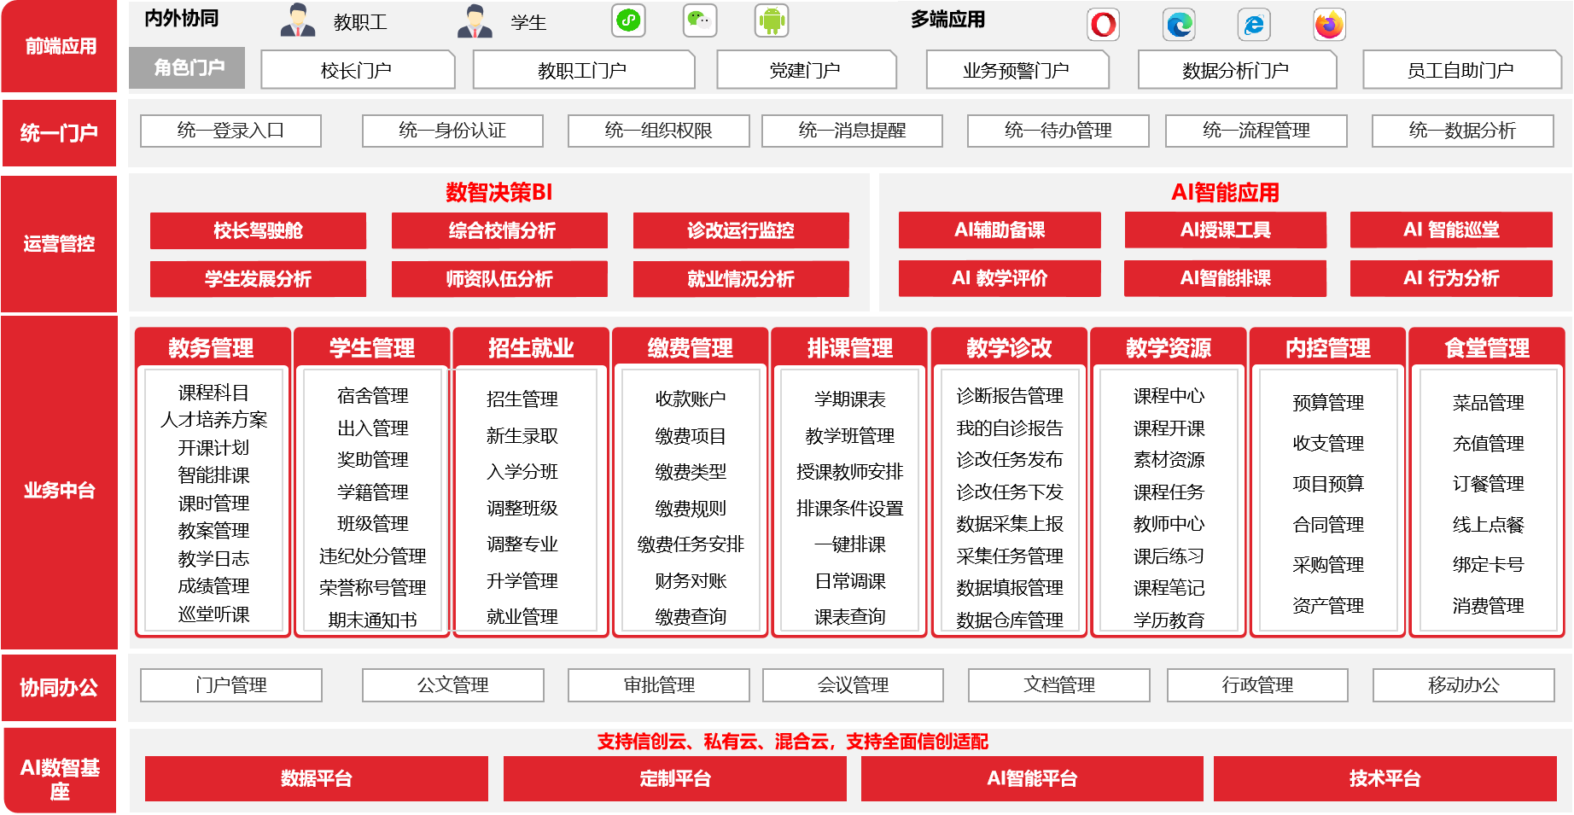The height and width of the screenshot is (815, 1574).
Task: Click the Internet Explorer icon
Action: pyautogui.click(x=1251, y=26)
